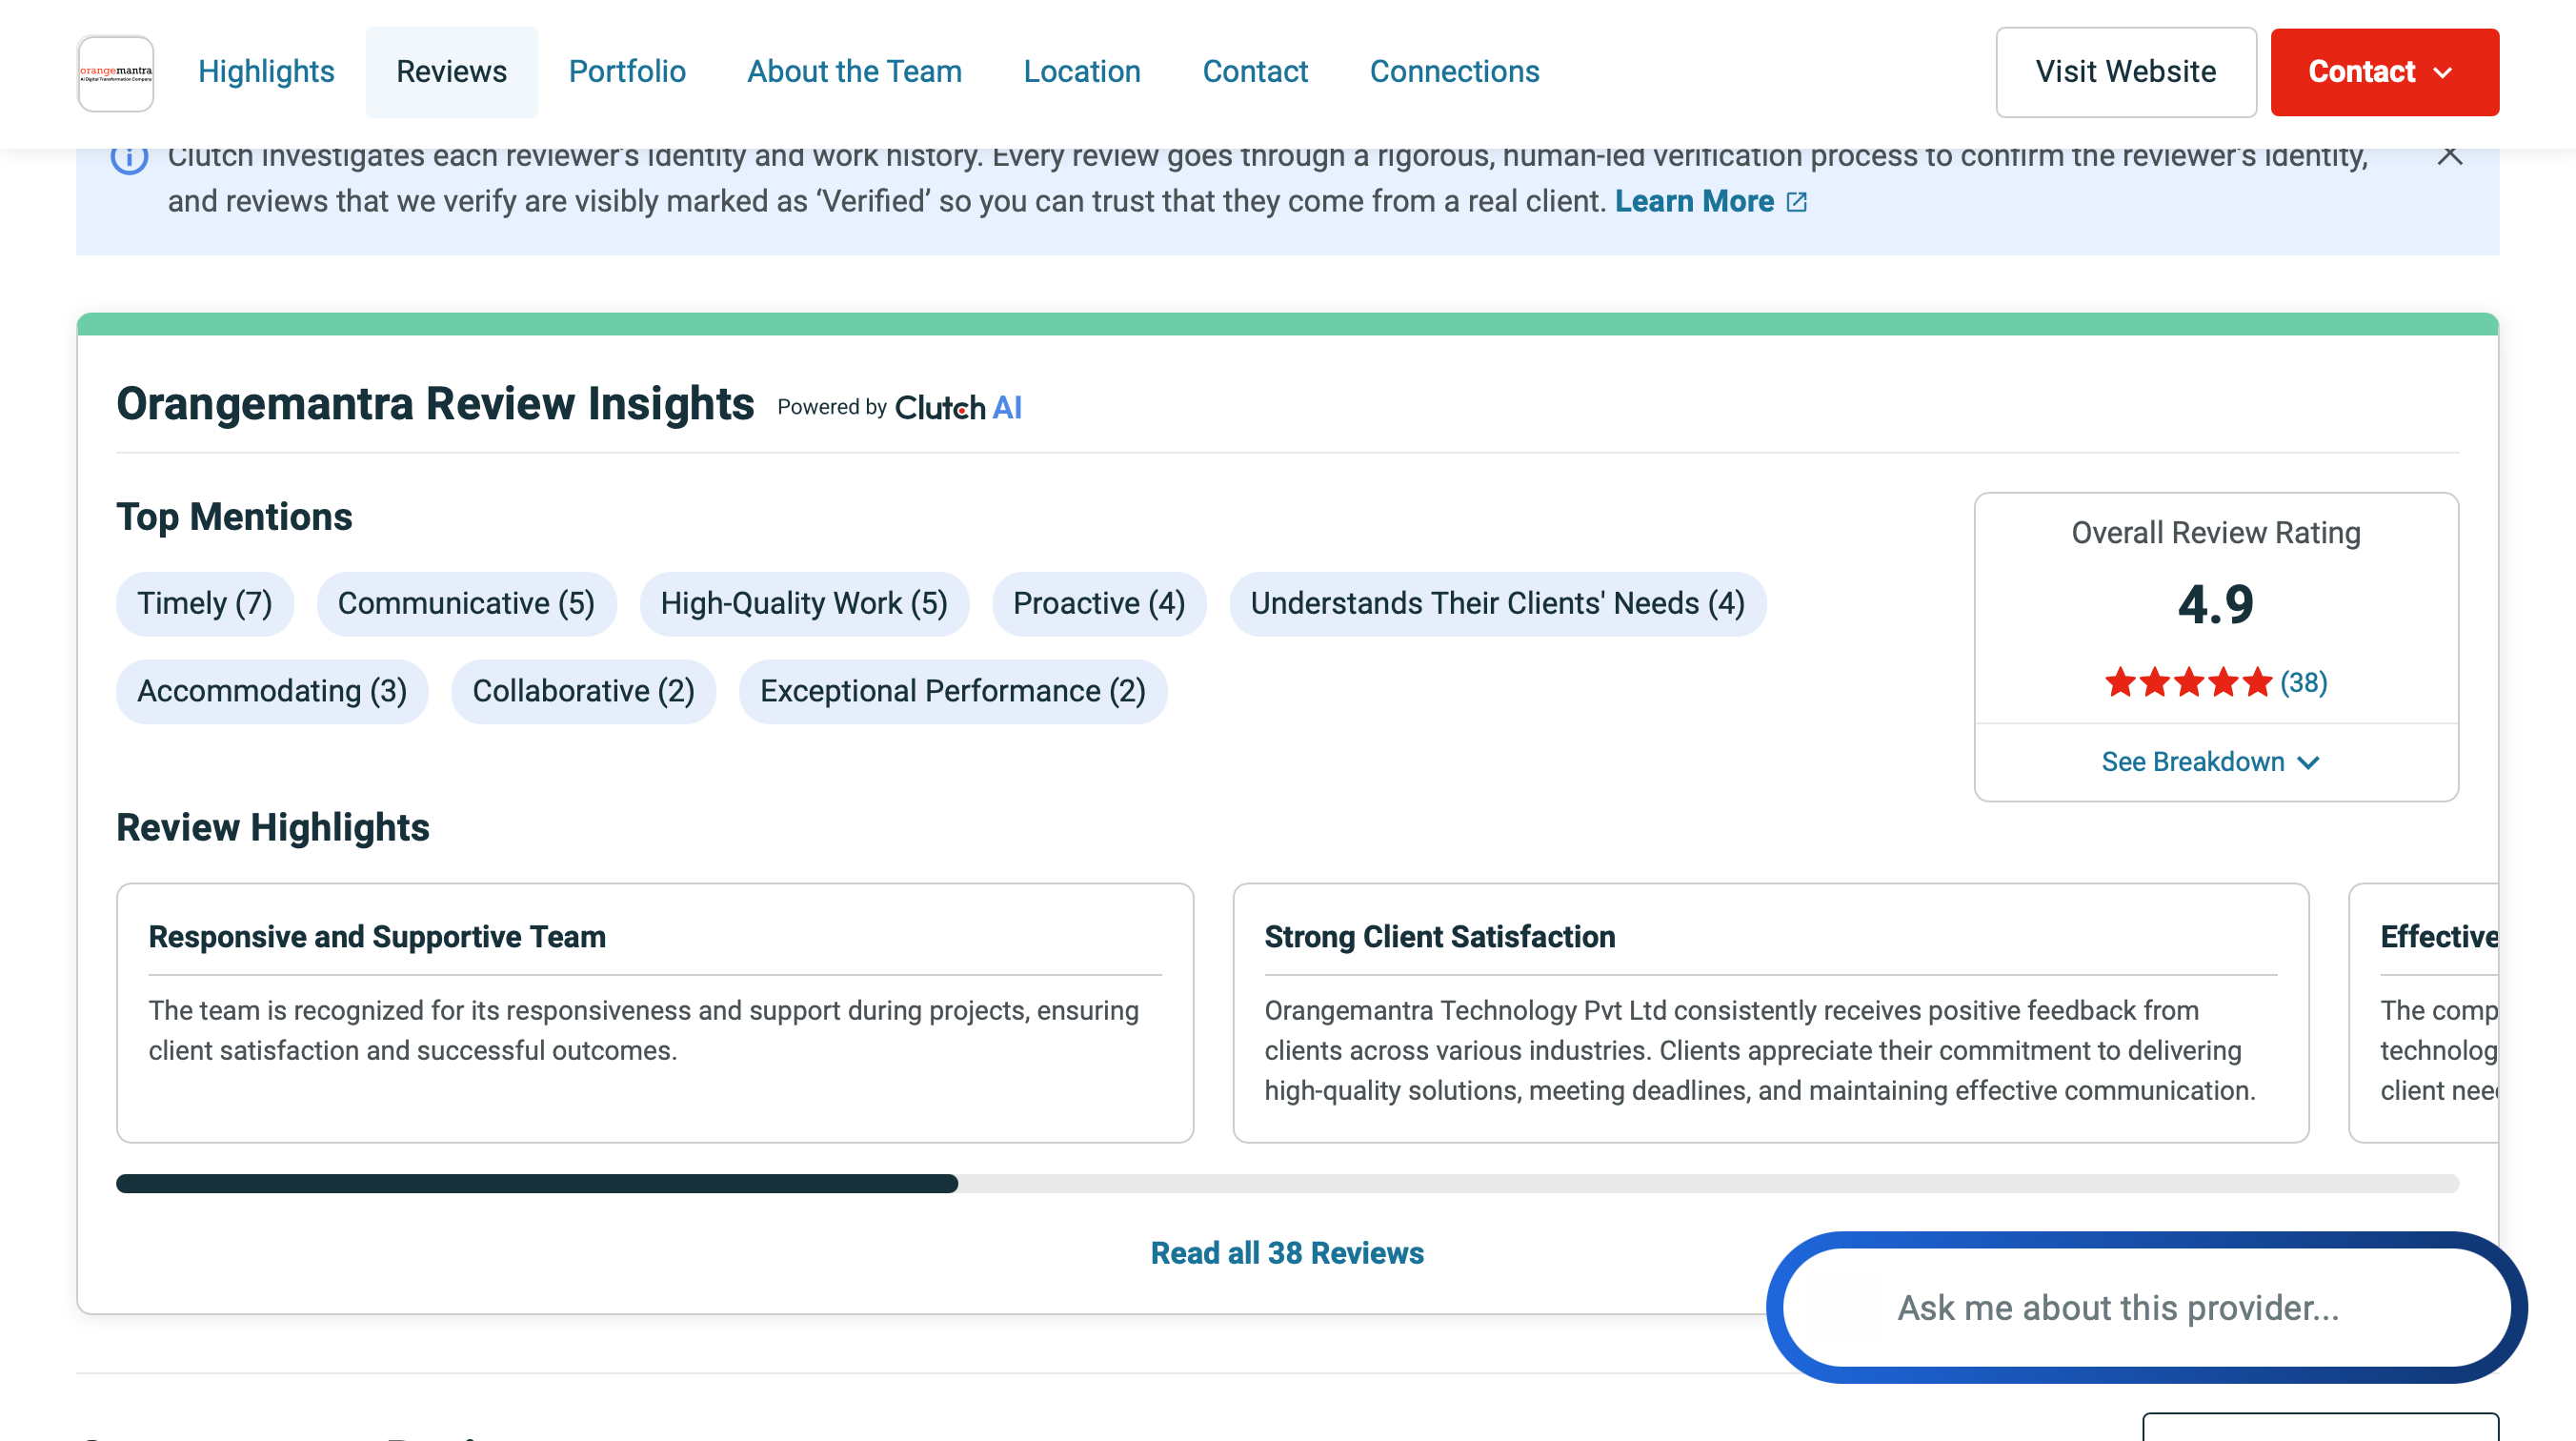Open Read all 38 Reviews link
This screenshot has height=1441, width=2576.
(1287, 1253)
